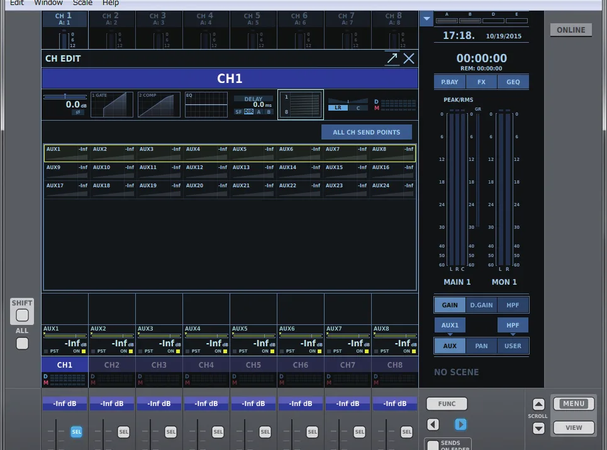Click the scroll up arrow icon
This screenshot has height=450, width=607.
tap(538, 404)
